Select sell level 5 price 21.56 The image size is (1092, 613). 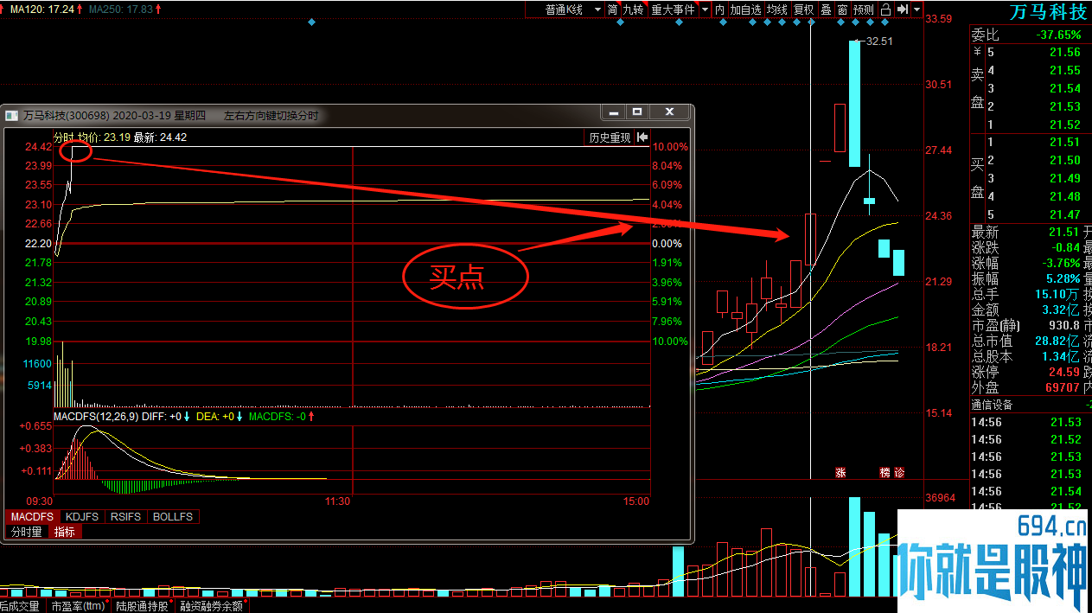[1064, 52]
